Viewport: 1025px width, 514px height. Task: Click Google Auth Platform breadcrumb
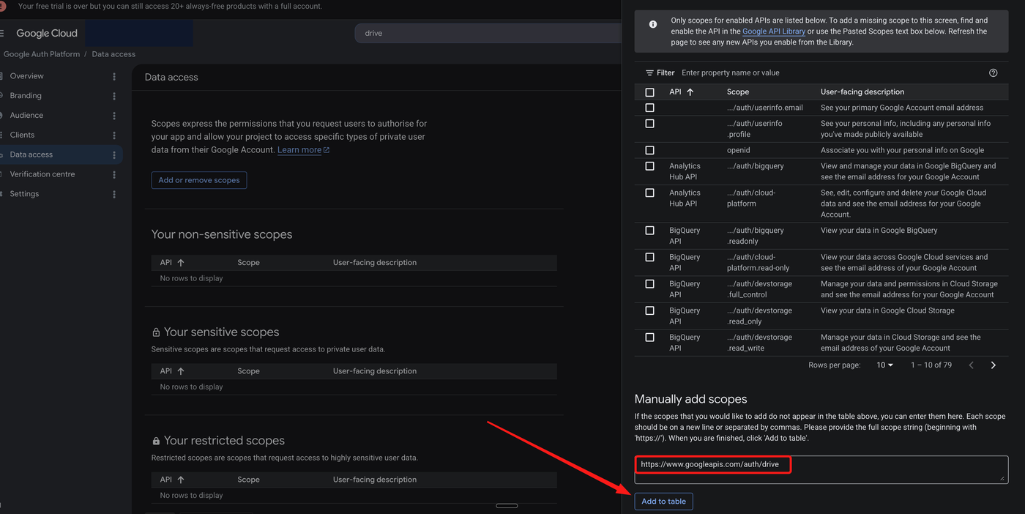click(x=42, y=54)
